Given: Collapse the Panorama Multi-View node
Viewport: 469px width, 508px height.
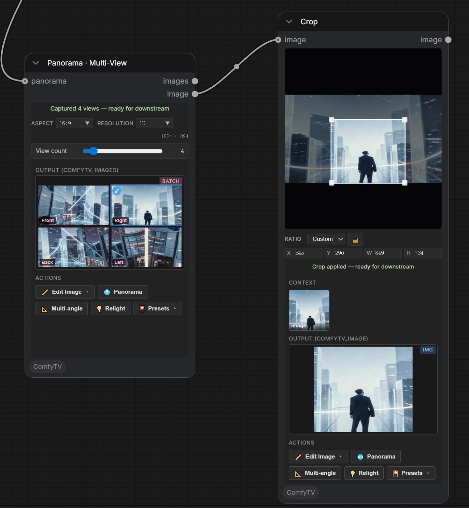Looking at the screenshot, I should 35,63.
